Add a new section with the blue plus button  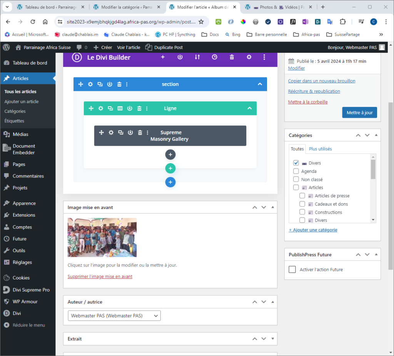tap(170, 182)
